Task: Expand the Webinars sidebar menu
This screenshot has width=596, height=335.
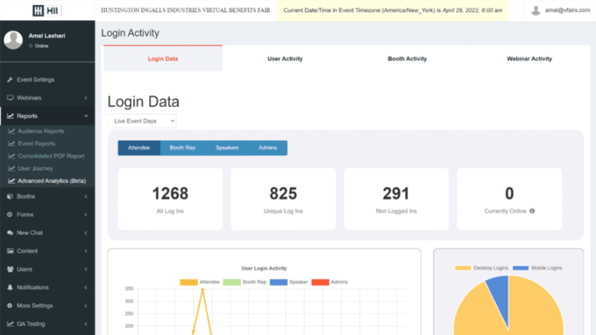Action: click(x=46, y=98)
